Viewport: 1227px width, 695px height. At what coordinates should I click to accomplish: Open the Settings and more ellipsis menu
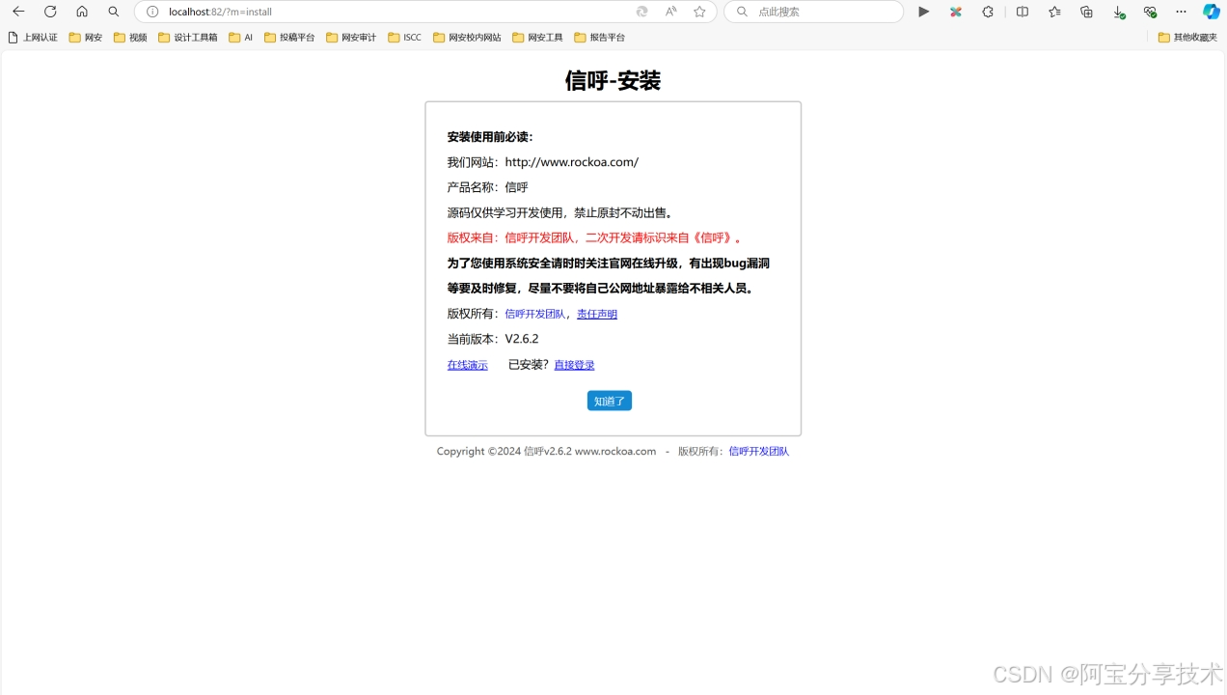click(x=1181, y=12)
